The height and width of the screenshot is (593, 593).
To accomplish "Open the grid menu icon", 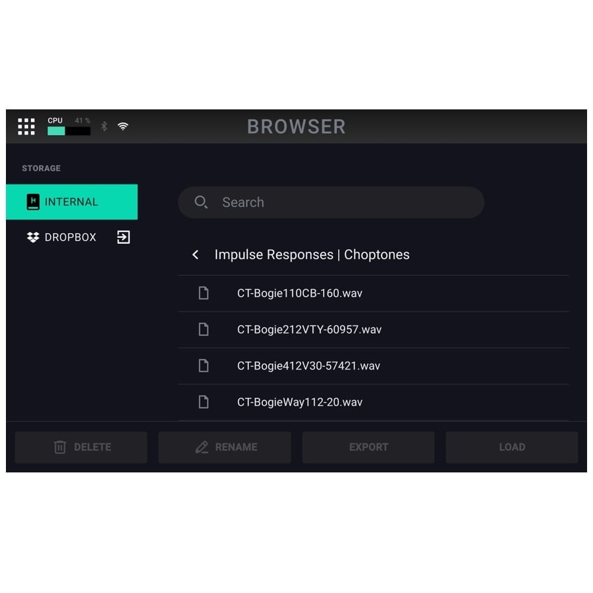I will 26,127.
